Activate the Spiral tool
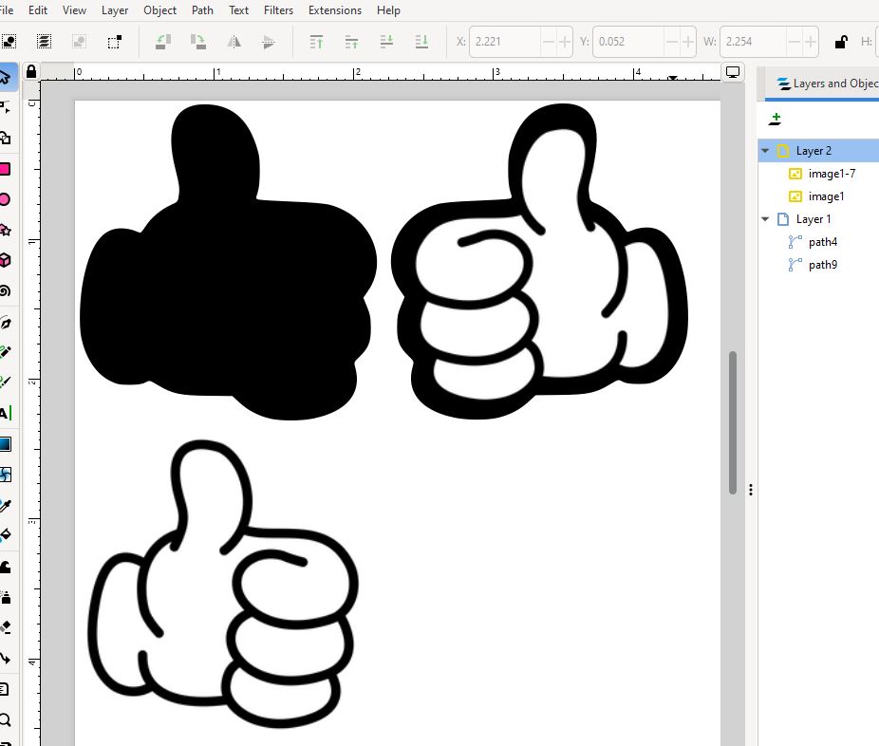Screen dimensions: 879x746 coord(5,290)
